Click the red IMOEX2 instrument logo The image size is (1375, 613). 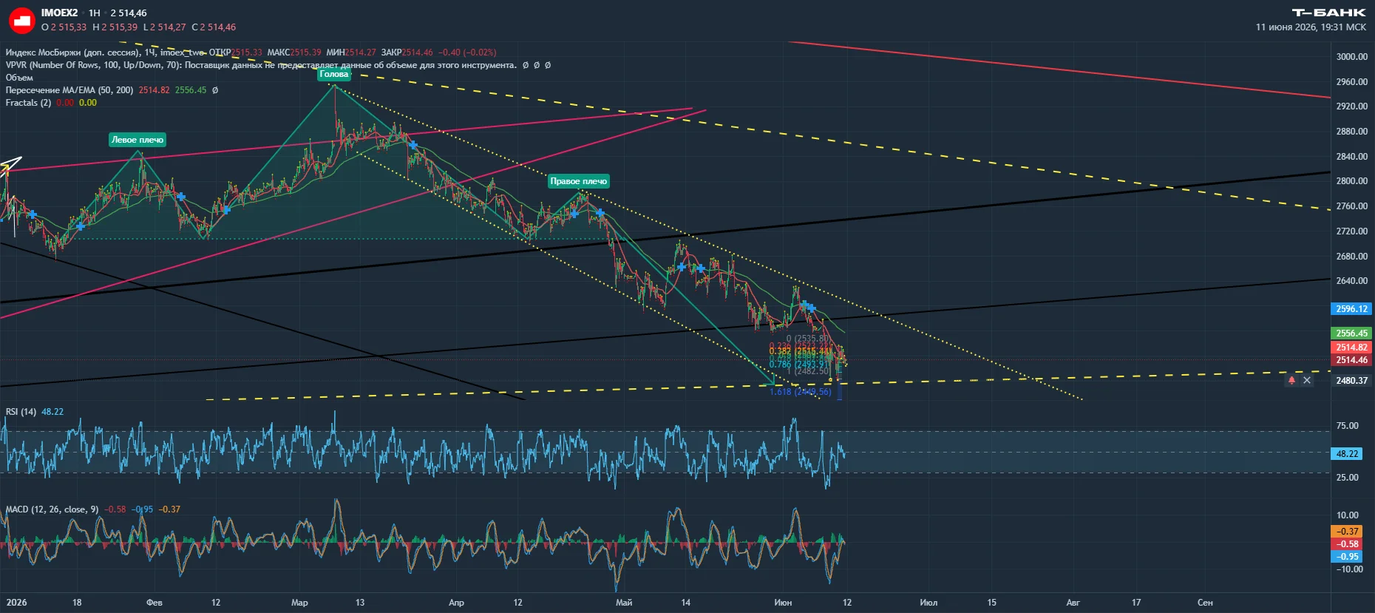21,20
